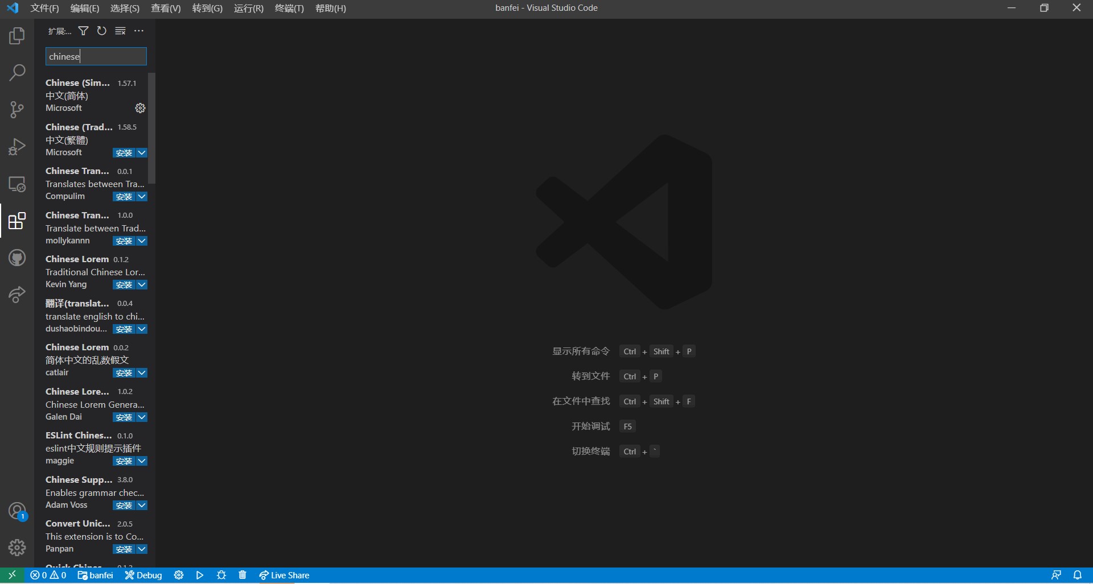The width and height of the screenshot is (1093, 584).
Task: Click the status bar run play icon
Action: [x=200, y=575]
